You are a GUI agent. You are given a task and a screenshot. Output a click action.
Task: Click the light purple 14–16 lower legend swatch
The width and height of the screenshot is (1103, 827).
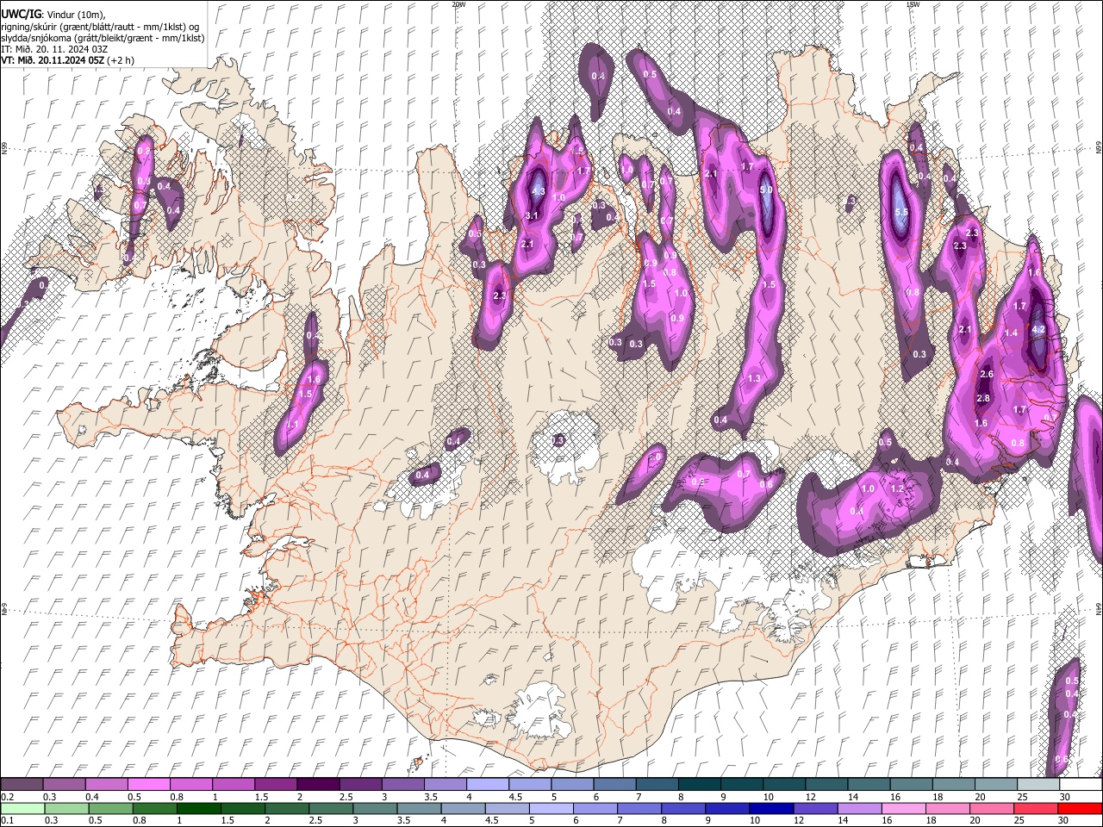tap(860, 808)
